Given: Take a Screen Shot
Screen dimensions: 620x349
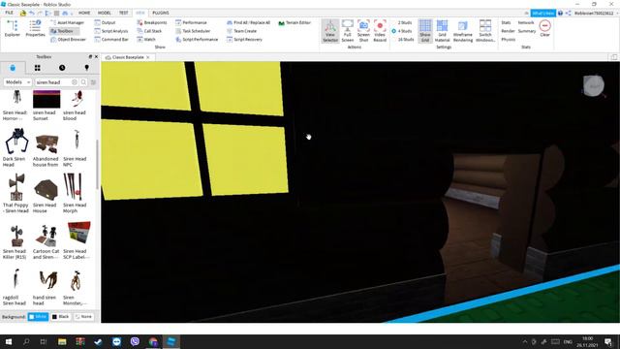Looking at the screenshot, I should click(363, 30).
